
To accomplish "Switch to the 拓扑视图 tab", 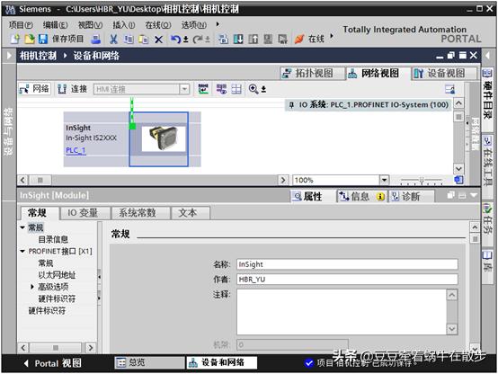I will 313,74.
